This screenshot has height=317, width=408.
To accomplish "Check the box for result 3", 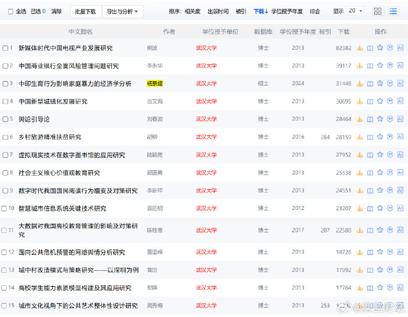I will click(x=5, y=84).
